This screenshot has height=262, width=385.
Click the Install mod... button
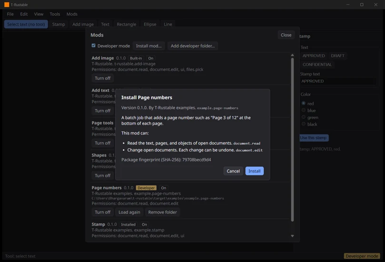[149, 46]
